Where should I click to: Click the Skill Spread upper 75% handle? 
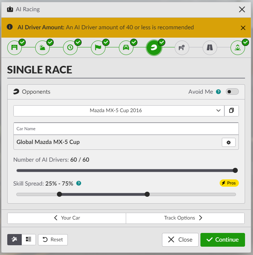coord(147,194)
